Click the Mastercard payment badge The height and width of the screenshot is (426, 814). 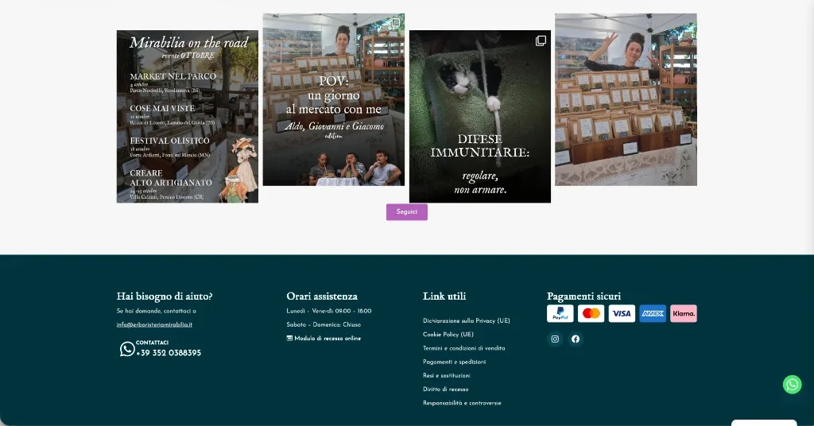pos(591,313)
